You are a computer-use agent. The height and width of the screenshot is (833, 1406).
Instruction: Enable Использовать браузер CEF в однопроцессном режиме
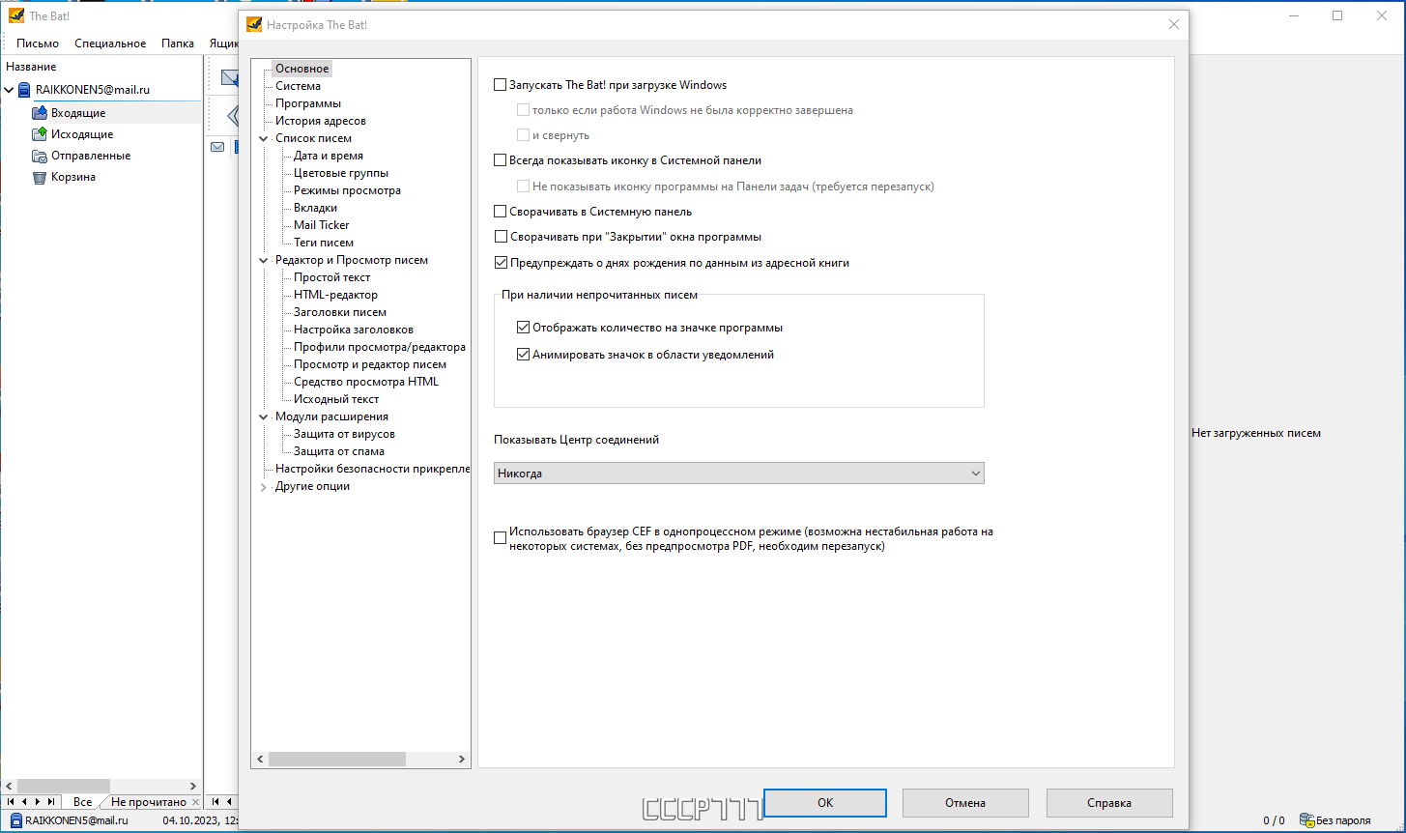500,538
